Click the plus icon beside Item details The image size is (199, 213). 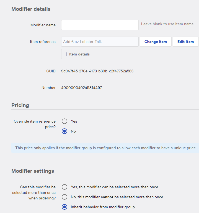[66, 54]
